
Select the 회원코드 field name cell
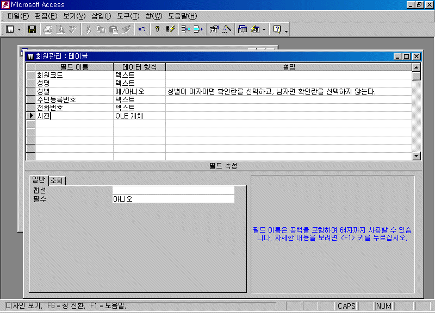74,75
